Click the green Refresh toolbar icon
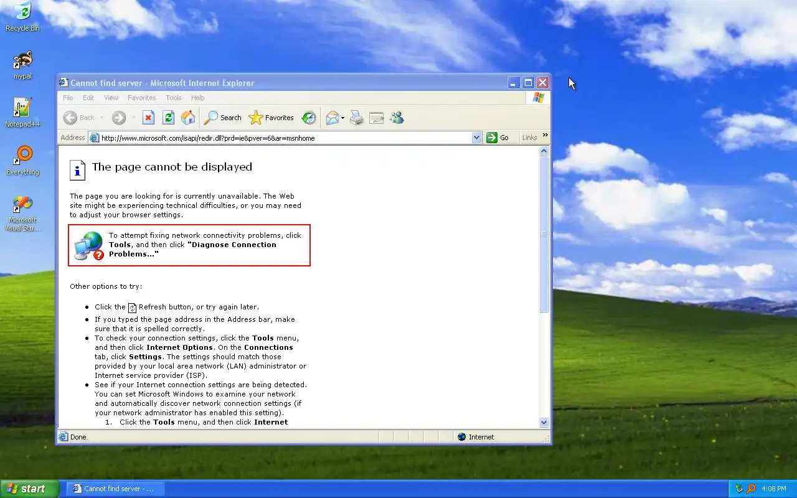797x498 pixels. tap(168, 118)
